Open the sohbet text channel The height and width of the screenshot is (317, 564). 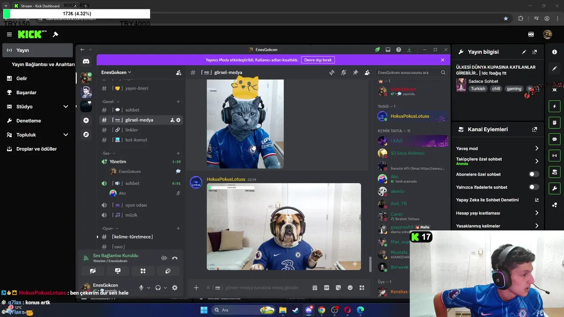coord(140,110)
